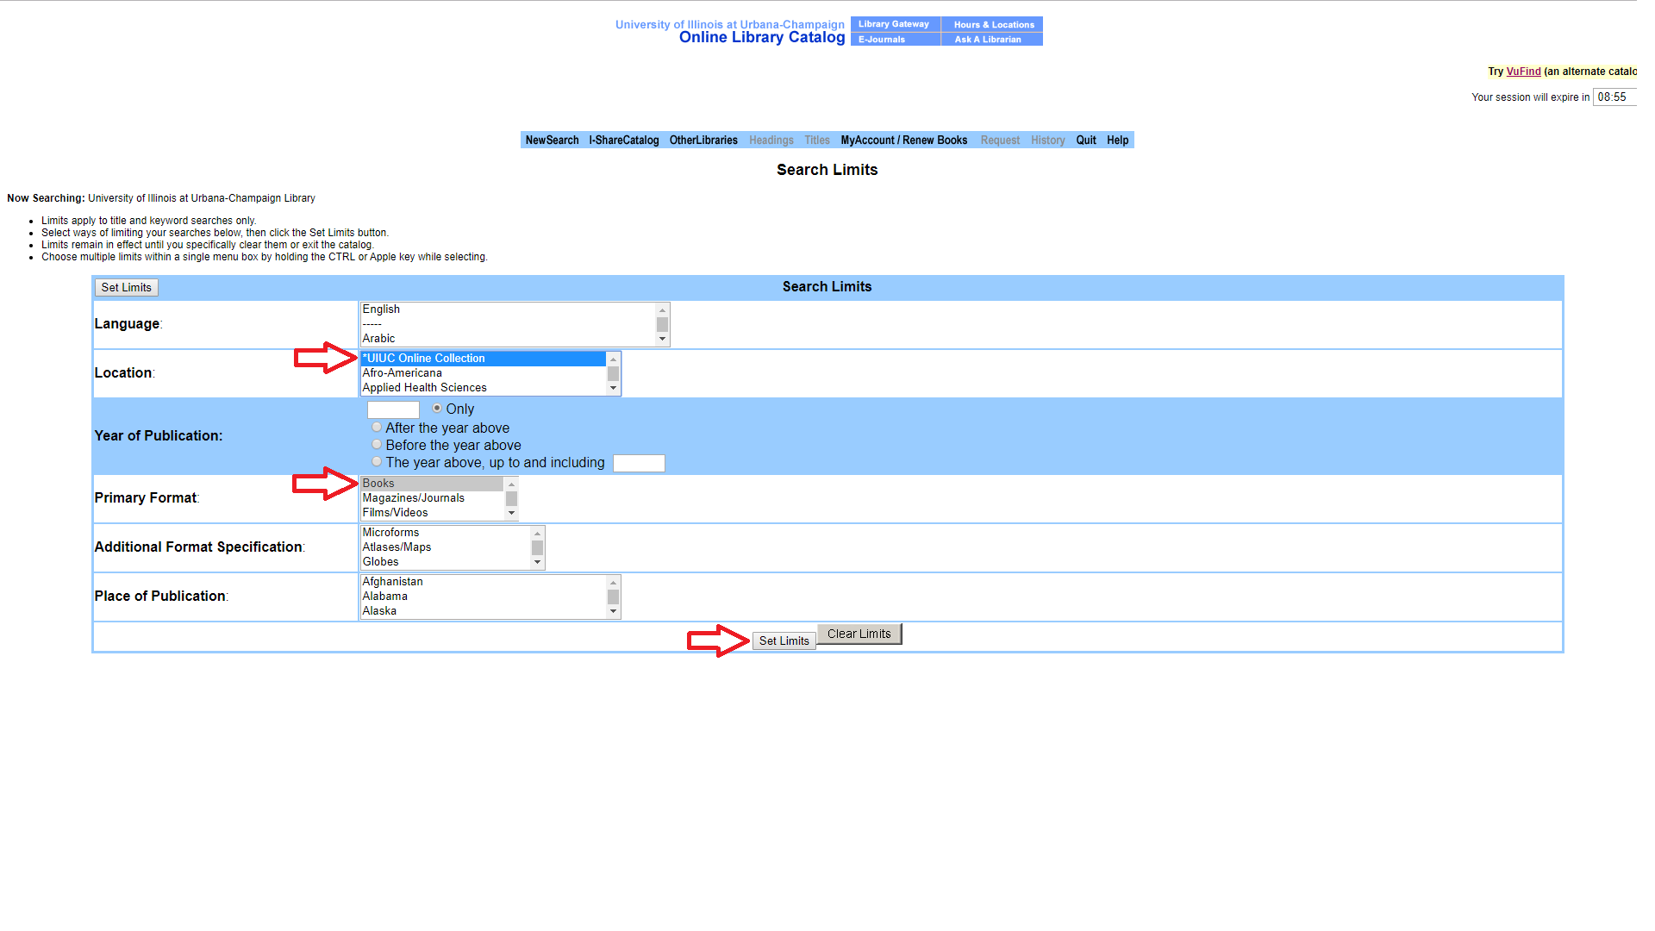
Task: Select Atlases/Maps as the additional format
Action: (x=397, y=547)
